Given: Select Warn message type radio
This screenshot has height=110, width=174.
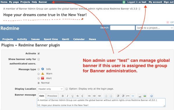Looking at the screenshot, I should (x=39, y=74).
